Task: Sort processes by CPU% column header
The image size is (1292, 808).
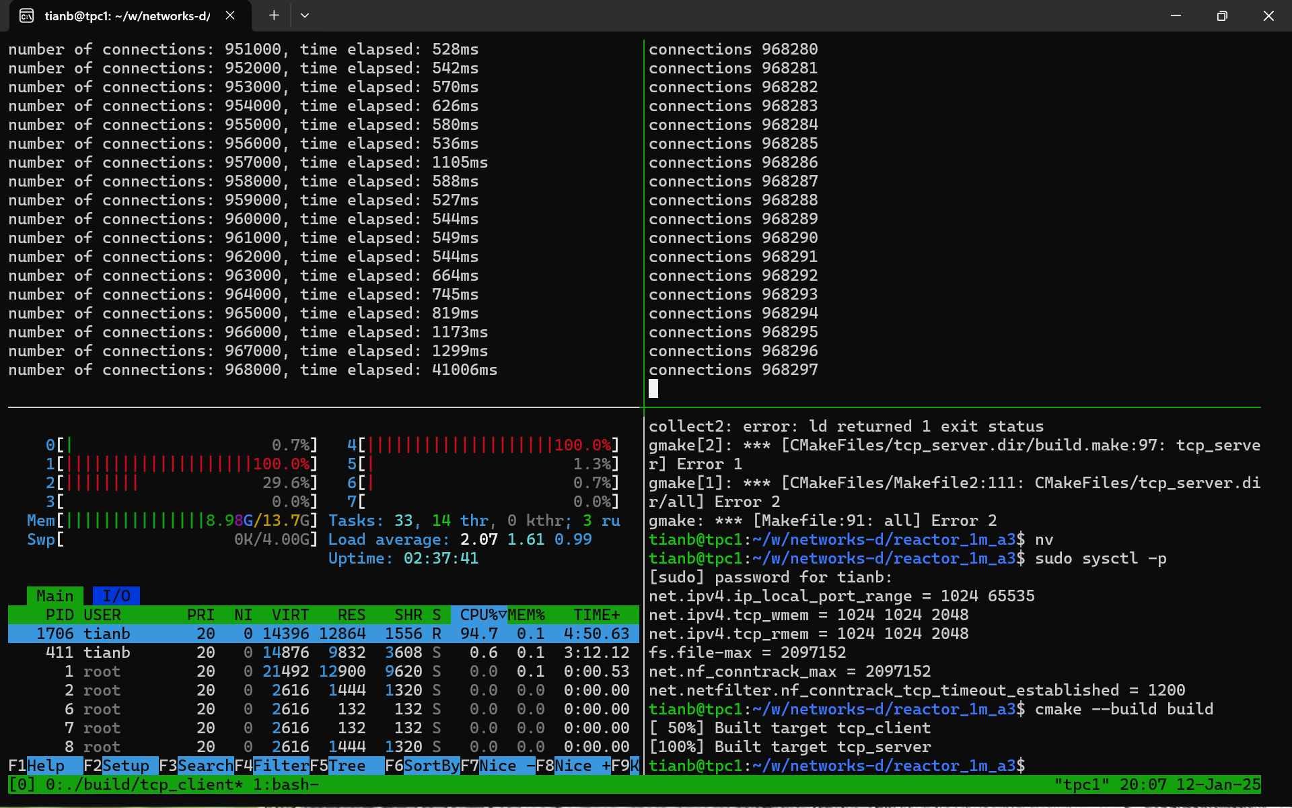Action: click(478, 615)
